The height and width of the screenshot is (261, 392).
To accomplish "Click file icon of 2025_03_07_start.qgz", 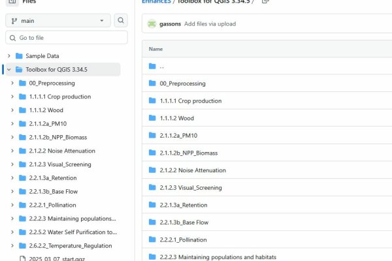I will (22, 259).
